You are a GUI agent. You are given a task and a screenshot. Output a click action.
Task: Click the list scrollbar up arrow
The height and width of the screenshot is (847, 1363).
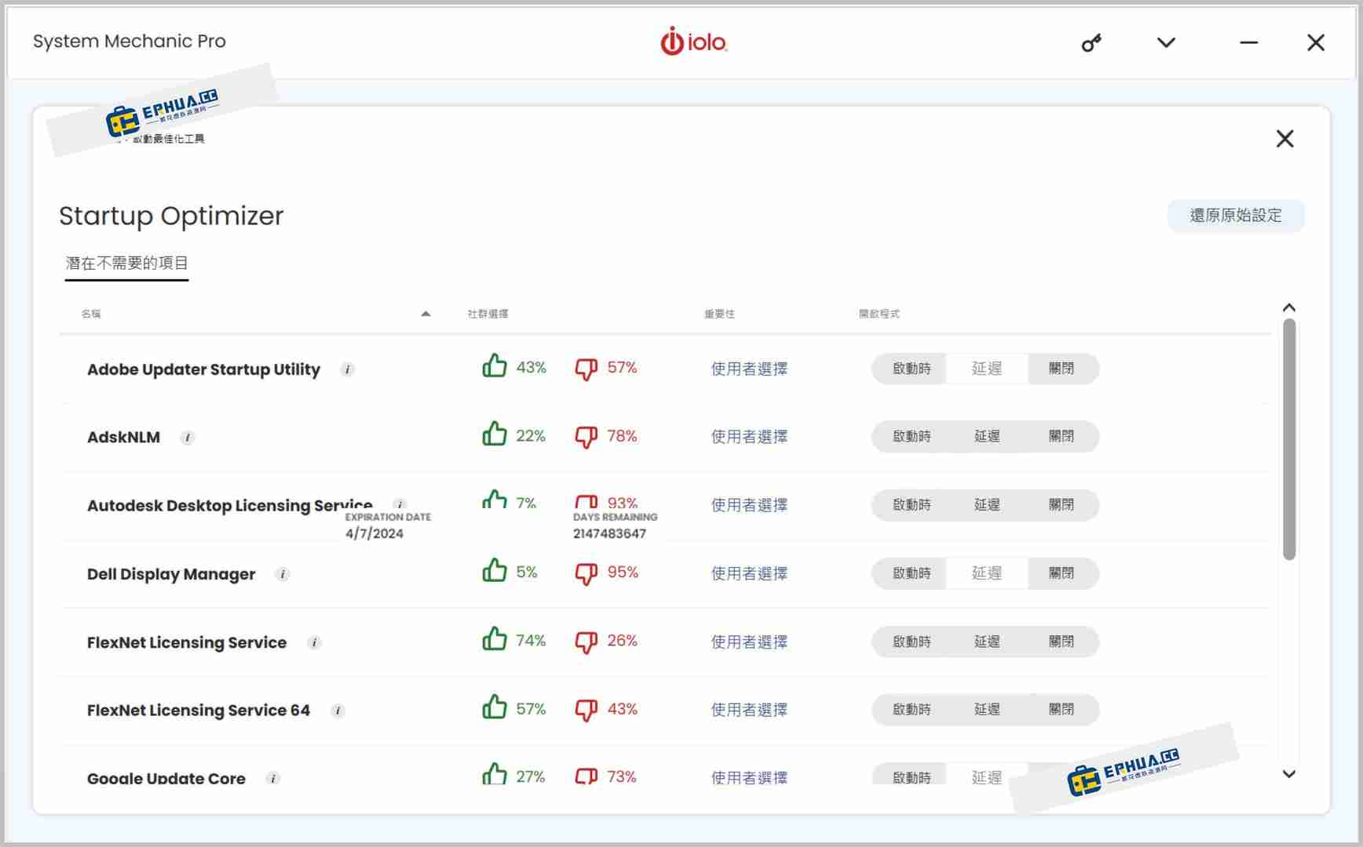[1288, 308]
